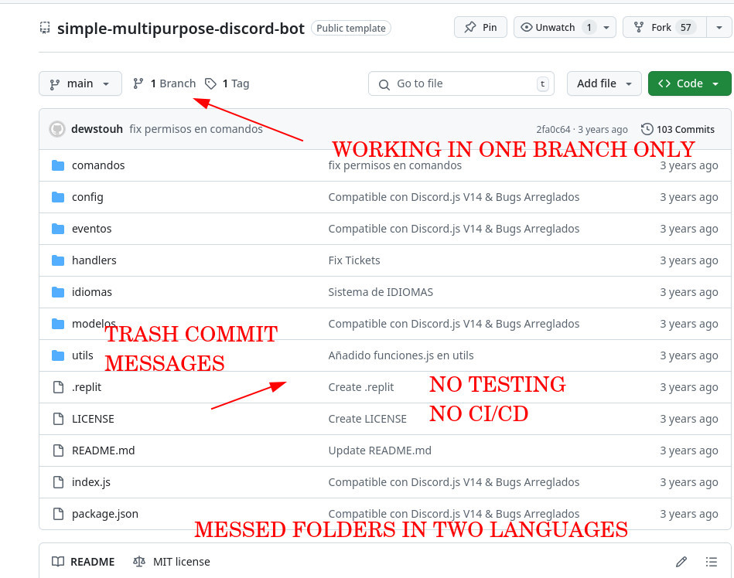Open the config row commit message
The height and width of the screenshot is (578, 734).
[453, 197]
